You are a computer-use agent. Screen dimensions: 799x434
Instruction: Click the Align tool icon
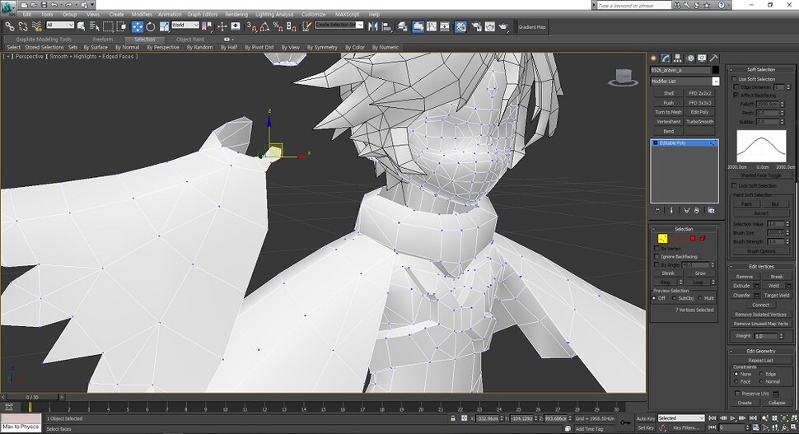(x=387, y=26)
